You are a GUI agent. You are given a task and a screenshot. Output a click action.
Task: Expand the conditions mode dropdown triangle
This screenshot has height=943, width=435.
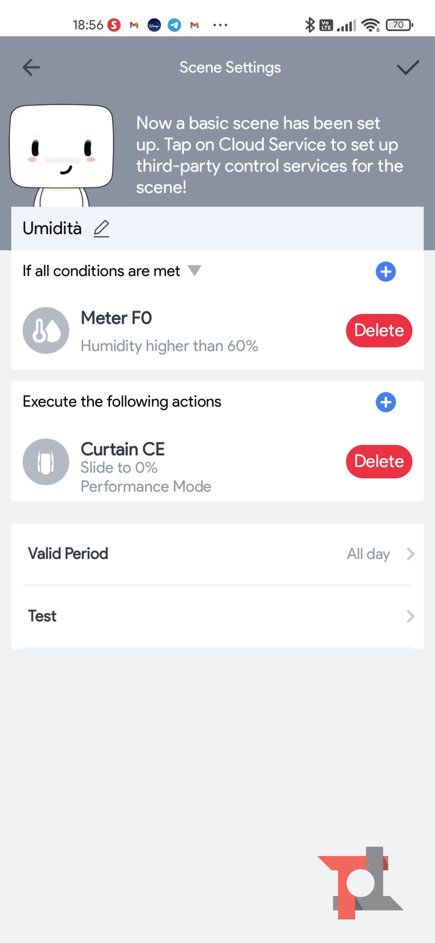(x=195, y=271)
